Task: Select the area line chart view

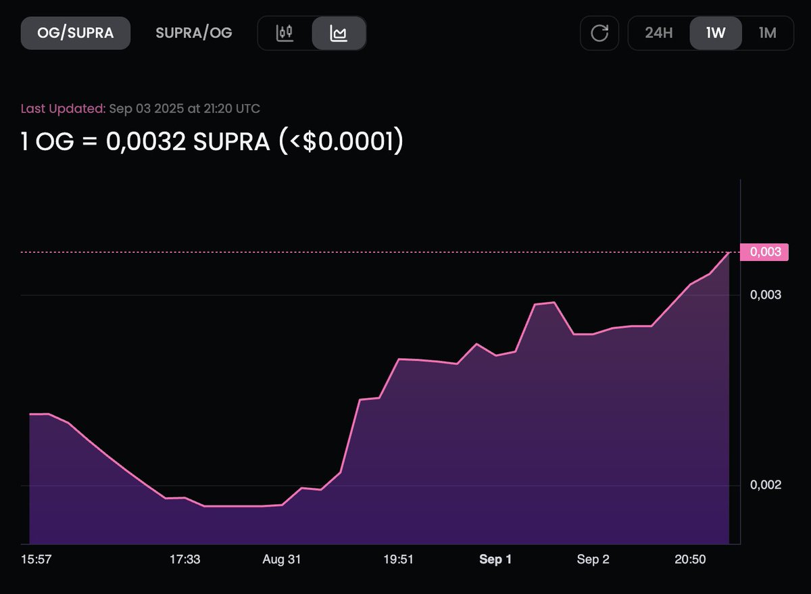Action: pos(339,33)
